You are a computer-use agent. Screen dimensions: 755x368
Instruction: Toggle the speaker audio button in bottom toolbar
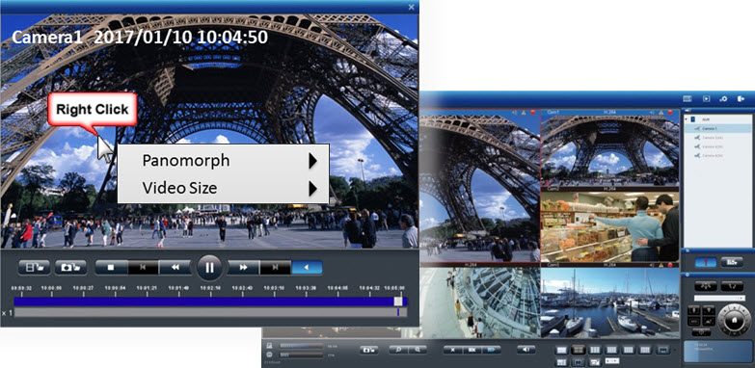click(526, 350)
